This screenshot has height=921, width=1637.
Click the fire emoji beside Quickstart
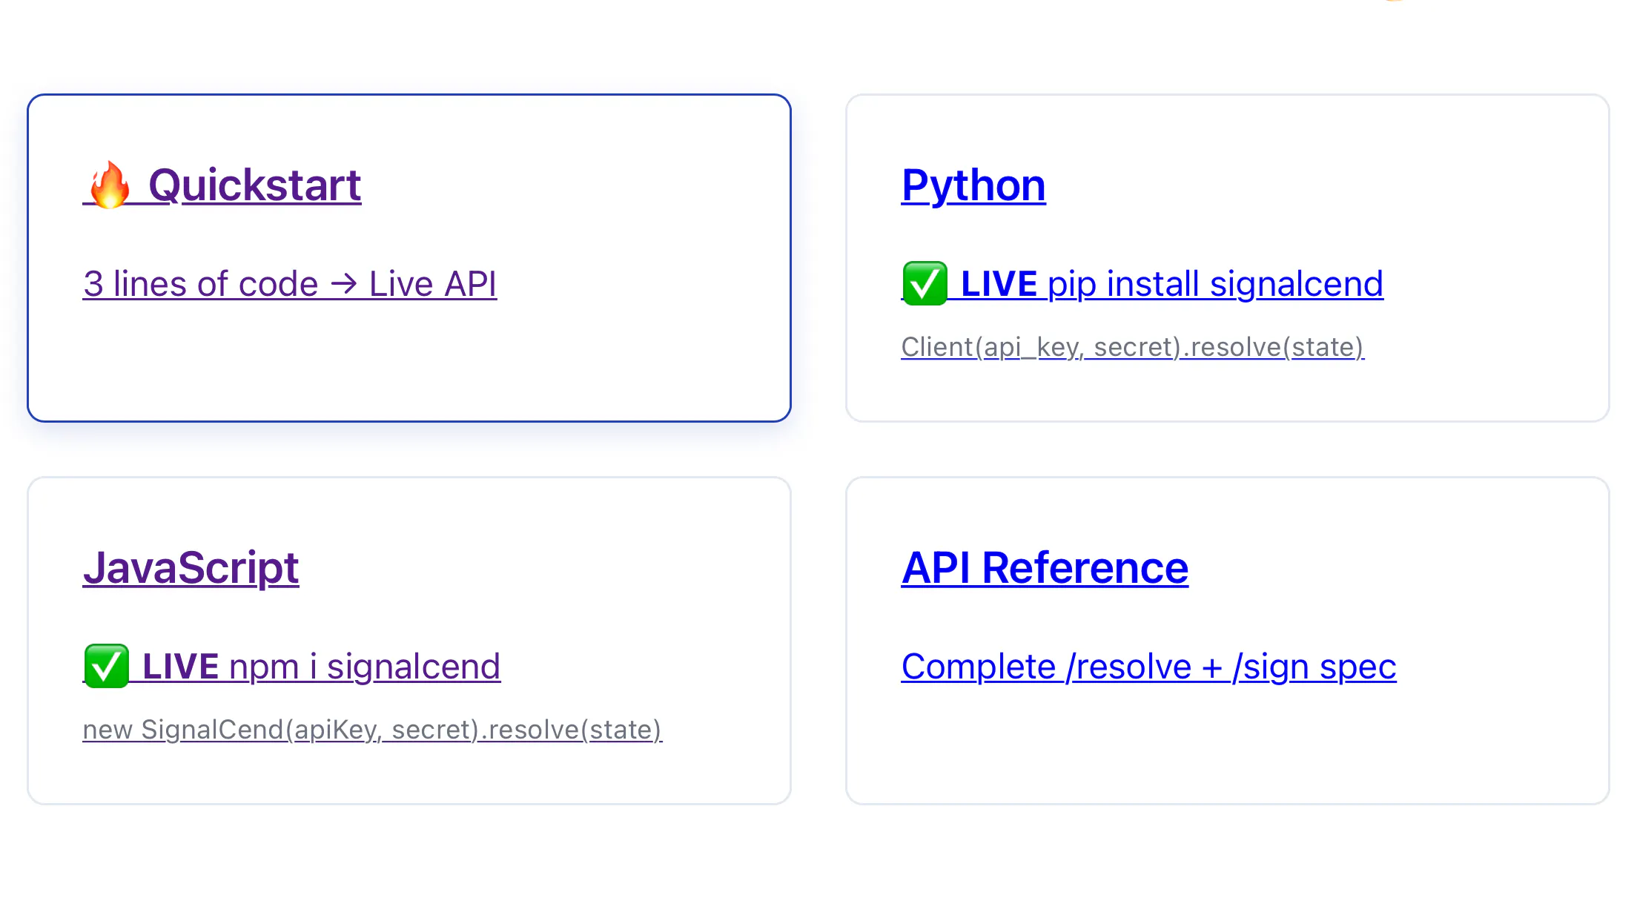pos(109,185)
